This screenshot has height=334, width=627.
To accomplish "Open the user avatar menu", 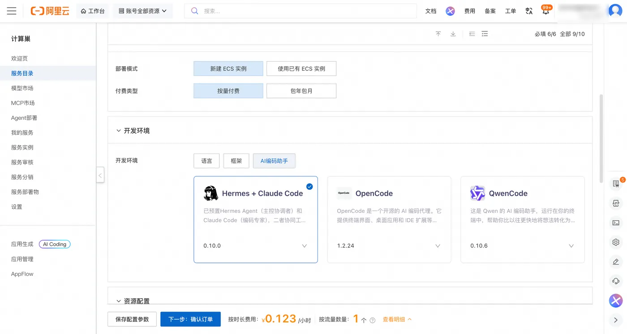I will click(615, 11).
